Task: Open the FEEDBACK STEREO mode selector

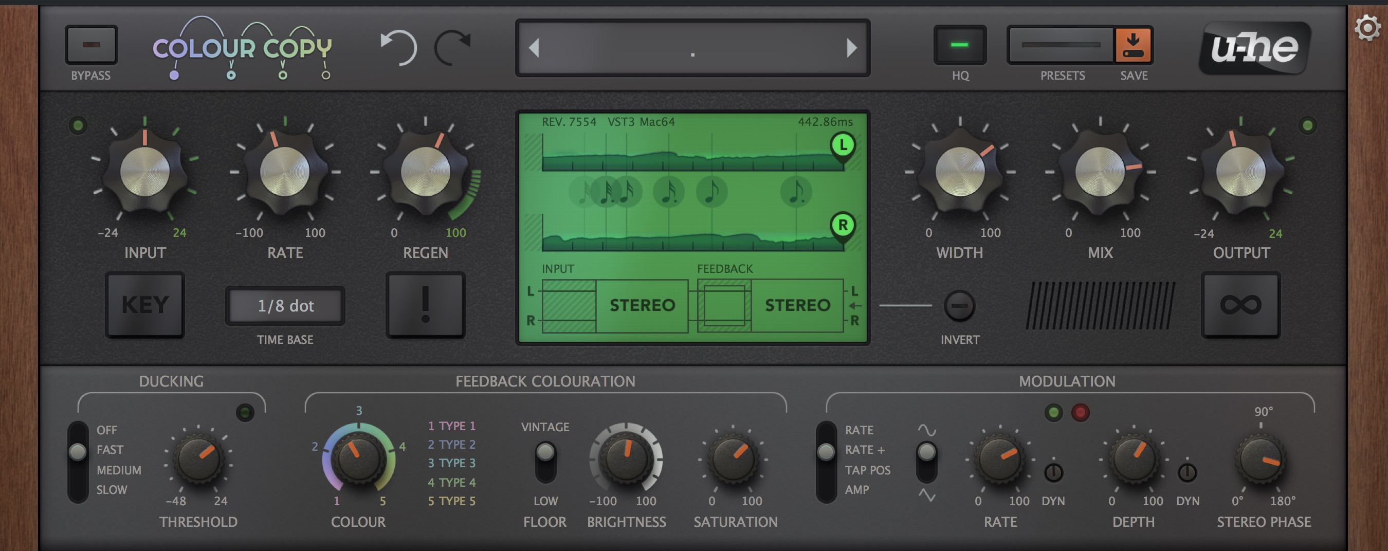Action: click(x=797, y=305)
